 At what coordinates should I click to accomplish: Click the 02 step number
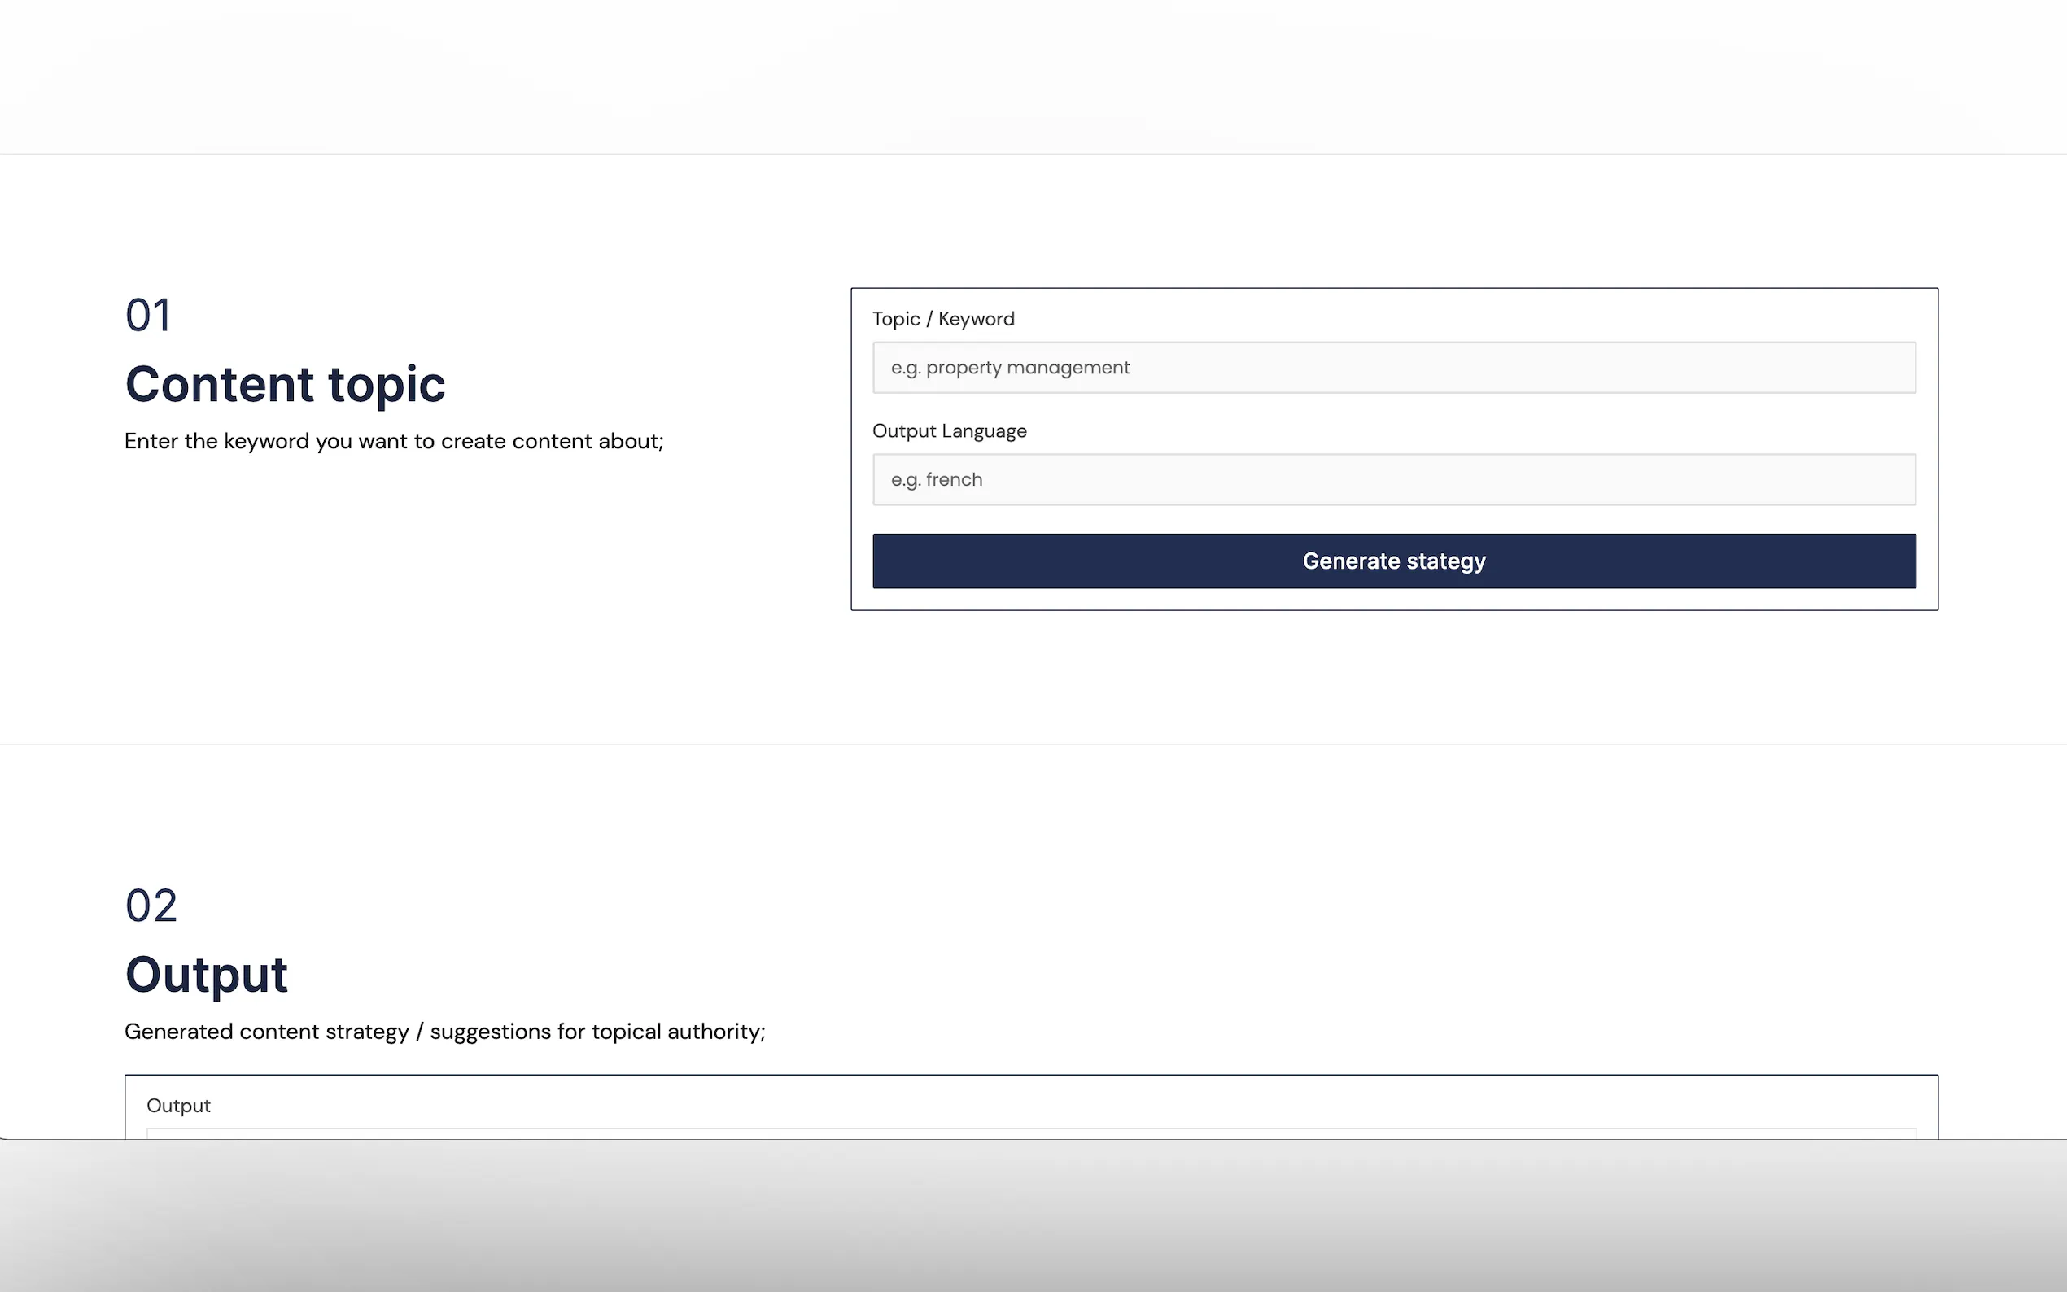[x=151, y=905]
